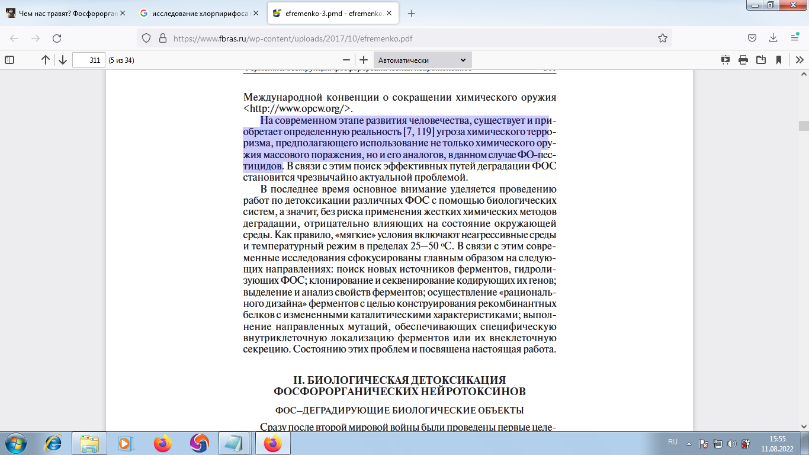Click the page number field showing 311
This screenshot has height=455, width=809.
[x=88, y=60]
